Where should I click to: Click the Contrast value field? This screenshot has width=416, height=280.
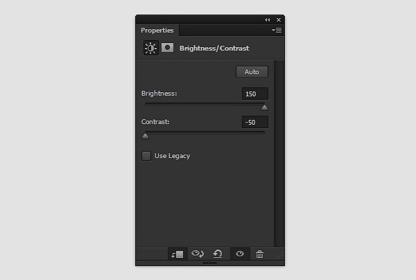click(255, 122)
